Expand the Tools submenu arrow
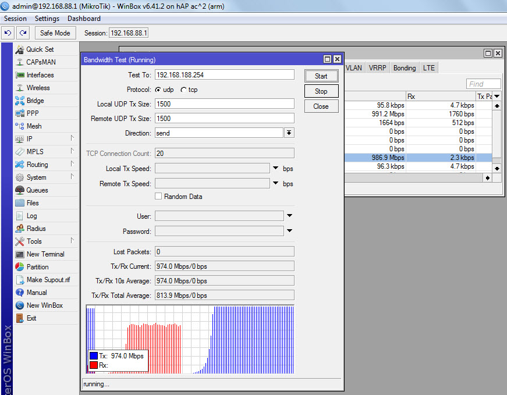This screenshot has width=507, height=395. pyautogui.click(x=72, y=240)
